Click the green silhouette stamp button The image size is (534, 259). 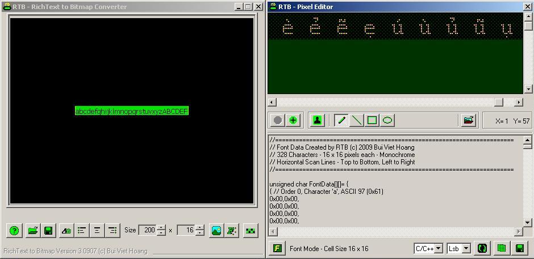click(318, 120)
